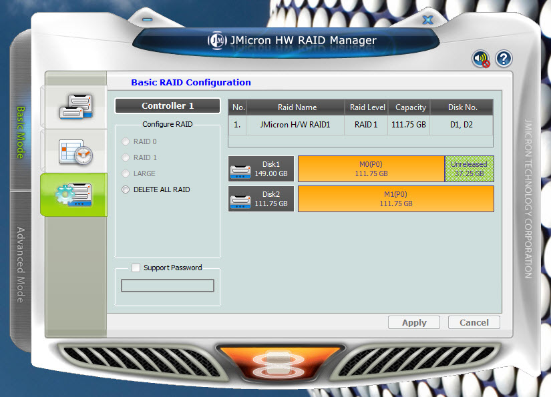This screenshot has width=551, height=397.
Task: Switch to the Basic Mode tab
Action: pyautogui.click(x=21, y=132)
